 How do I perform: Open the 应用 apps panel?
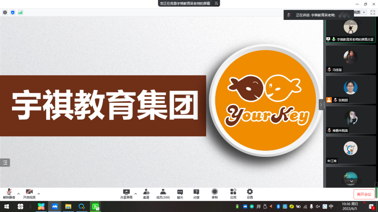point(233,193)
